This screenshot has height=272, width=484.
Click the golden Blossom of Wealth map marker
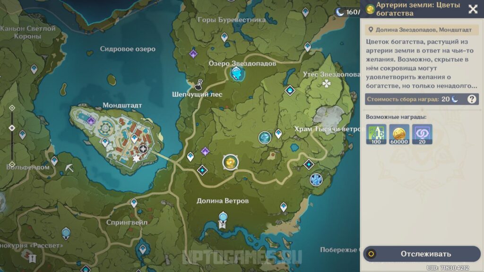point(230,162)
